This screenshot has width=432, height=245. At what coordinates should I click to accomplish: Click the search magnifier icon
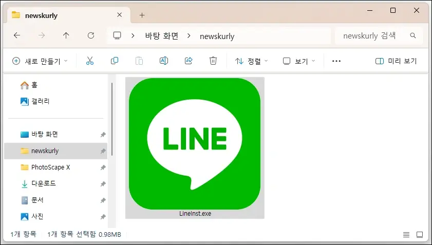coord(412,35)
